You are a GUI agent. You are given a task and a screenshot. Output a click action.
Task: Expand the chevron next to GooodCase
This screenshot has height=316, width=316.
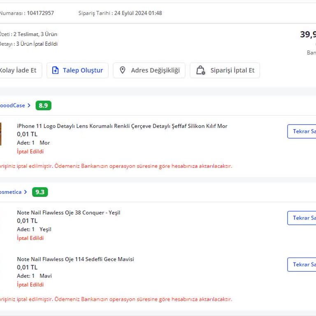click(29, 105)
